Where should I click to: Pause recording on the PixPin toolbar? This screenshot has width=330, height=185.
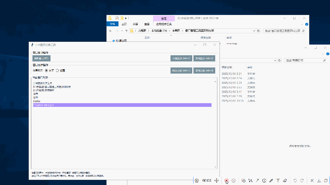point(233,181)
